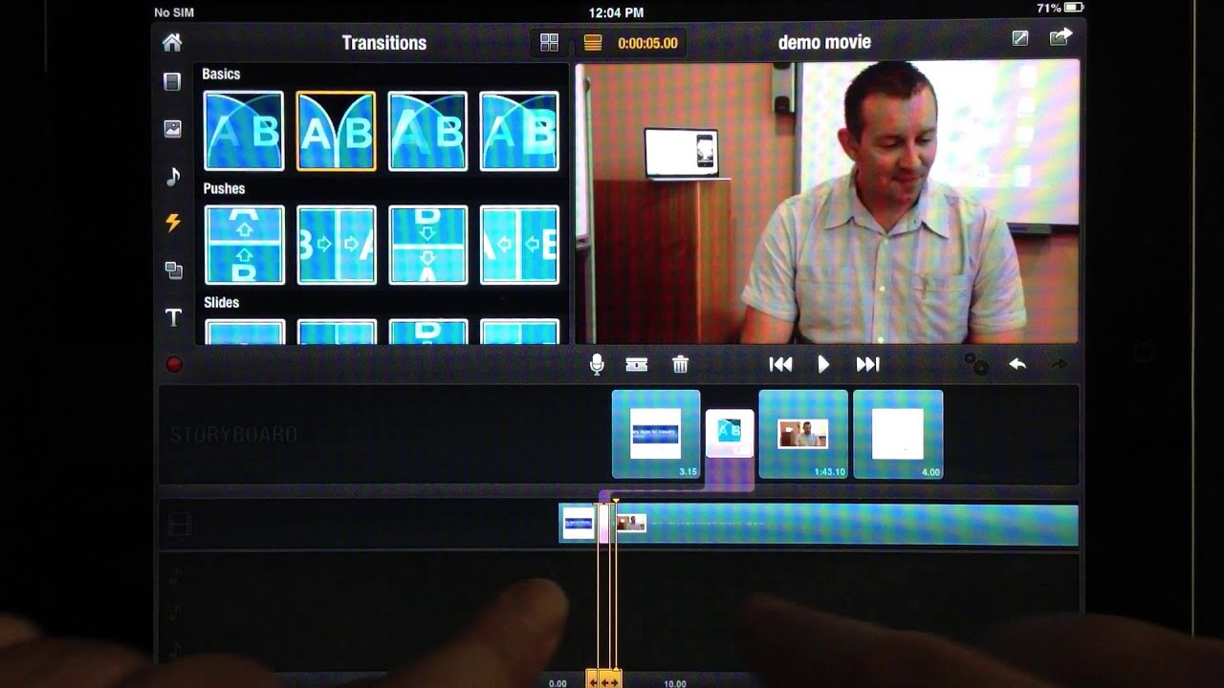Open the Titles T icon
The width and height of the screenshot is (1224, 688).
(x=173, y=318)
